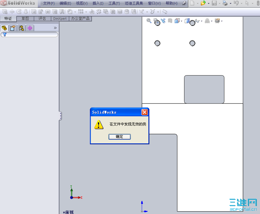Viewport: 260px width, 214px height.
Task: Expand the Reference Geometry dropdown arrow
Action: 147,12
